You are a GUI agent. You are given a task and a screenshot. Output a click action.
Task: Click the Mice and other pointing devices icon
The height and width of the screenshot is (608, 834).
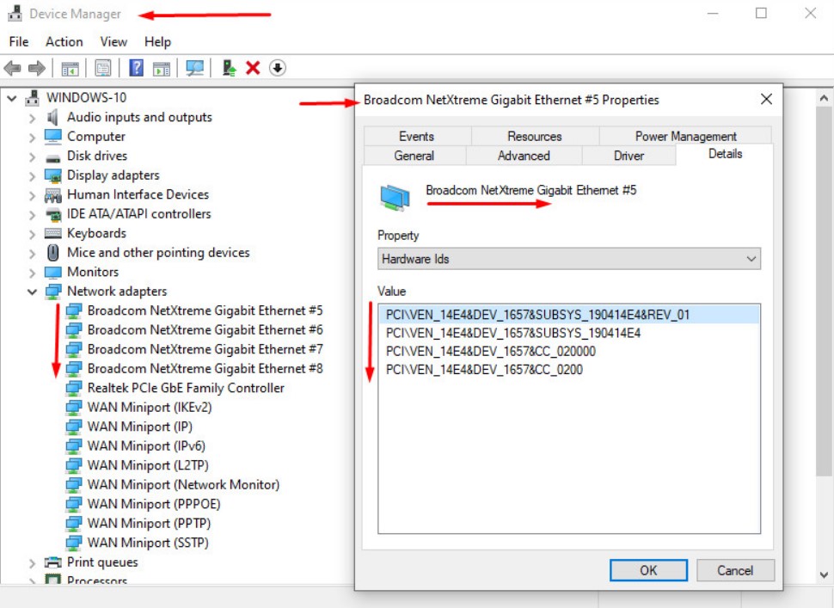(53, 253)
